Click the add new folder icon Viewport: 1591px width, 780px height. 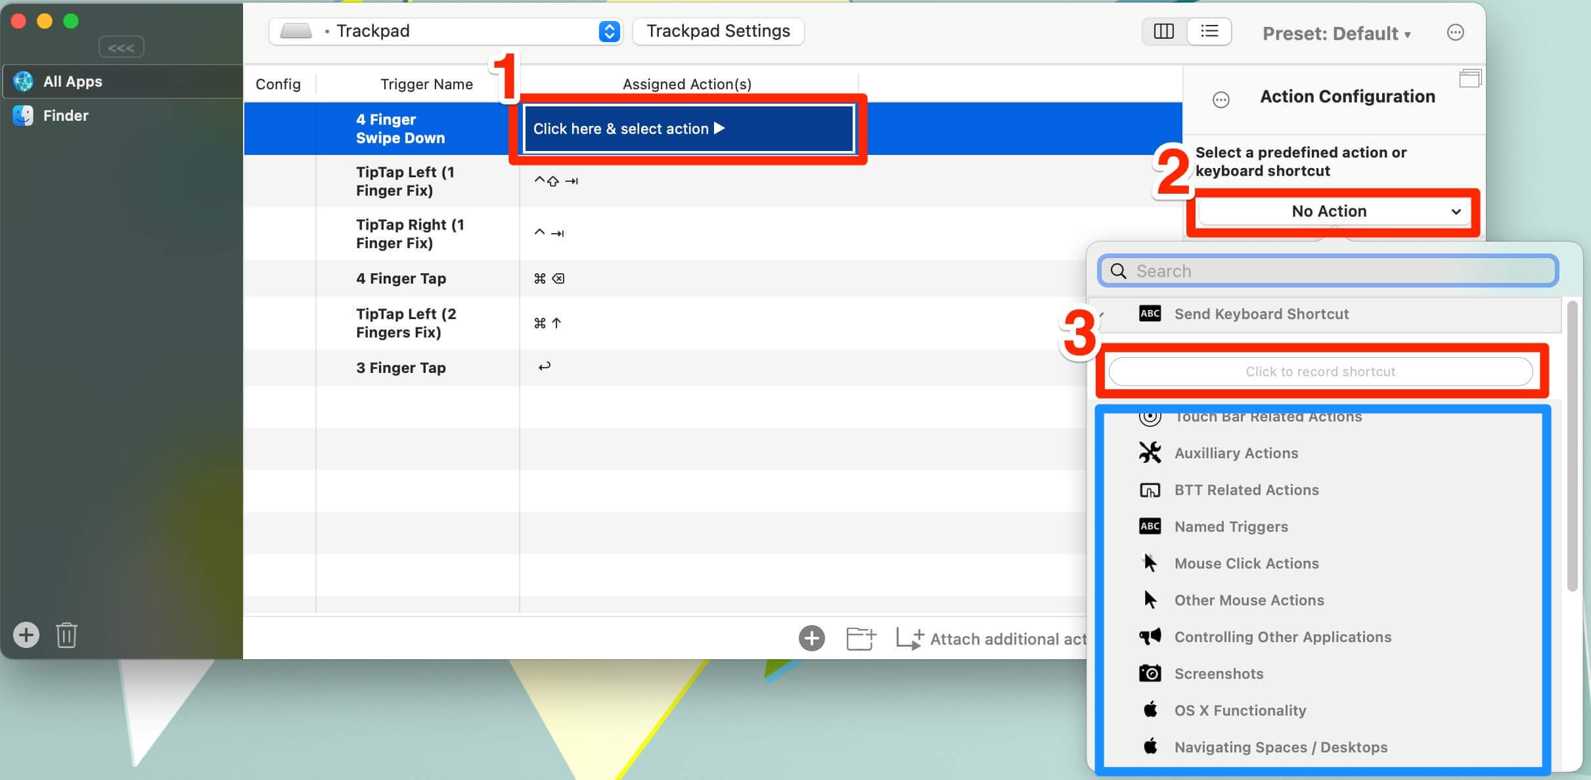(861, 638)
